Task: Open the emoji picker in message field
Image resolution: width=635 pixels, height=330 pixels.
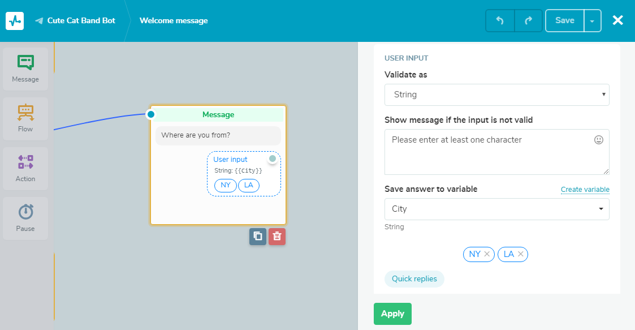Action: (x=599, y=140)
